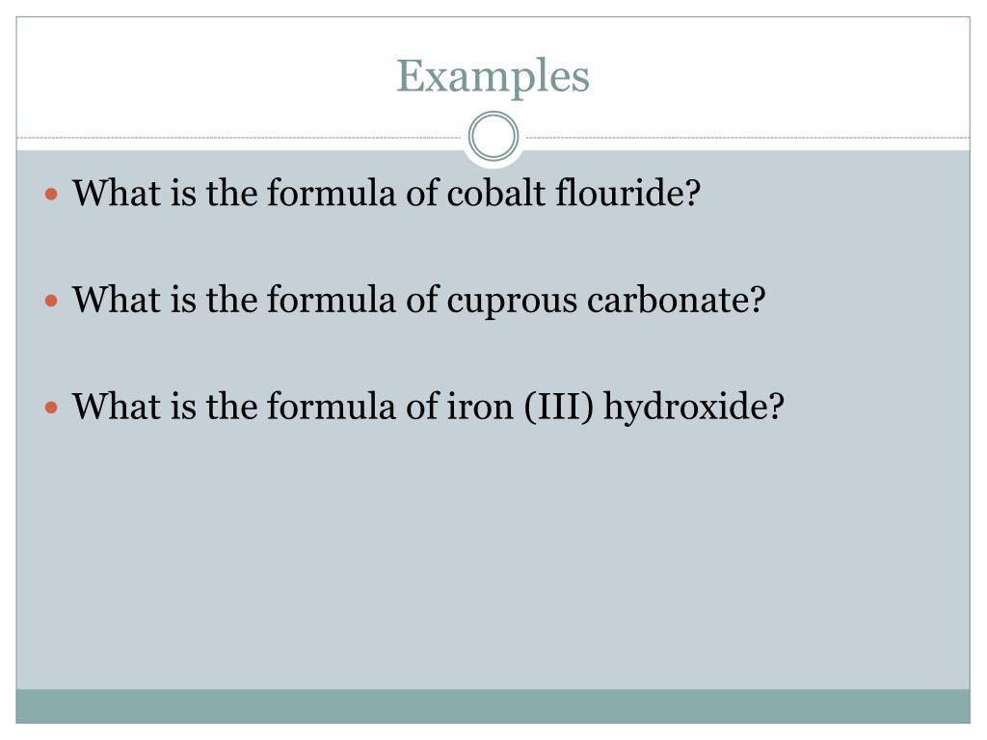This screenshot has height=740, width=987.
Task: Click "What" in the iron (III) hydroxide line
Action: (116, 406)
